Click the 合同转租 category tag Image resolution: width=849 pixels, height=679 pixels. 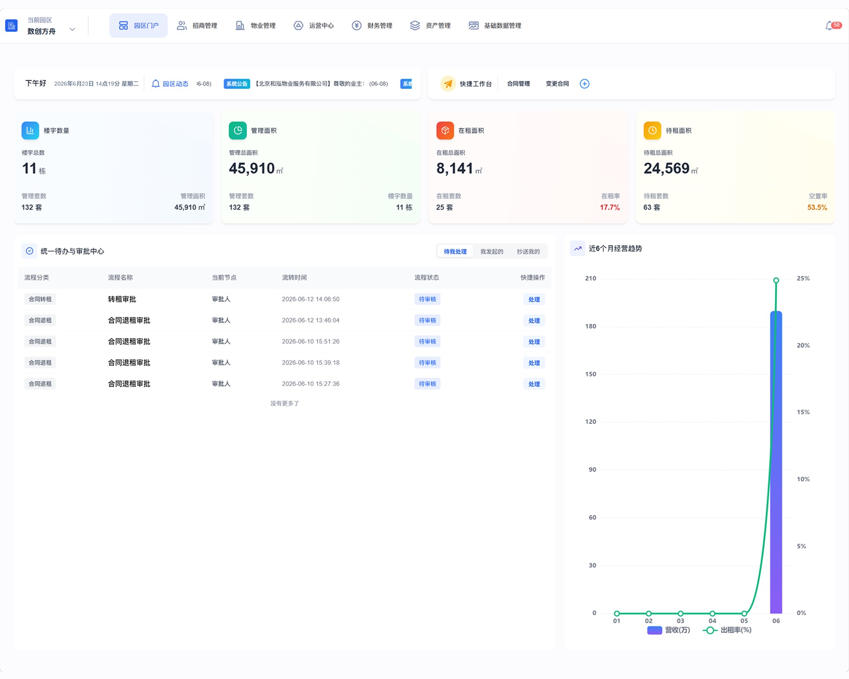(x=40, y=299)
